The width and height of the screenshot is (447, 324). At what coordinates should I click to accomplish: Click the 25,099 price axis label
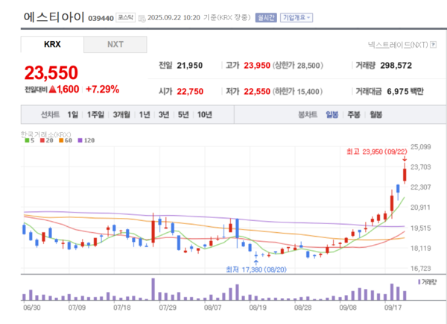420,147
